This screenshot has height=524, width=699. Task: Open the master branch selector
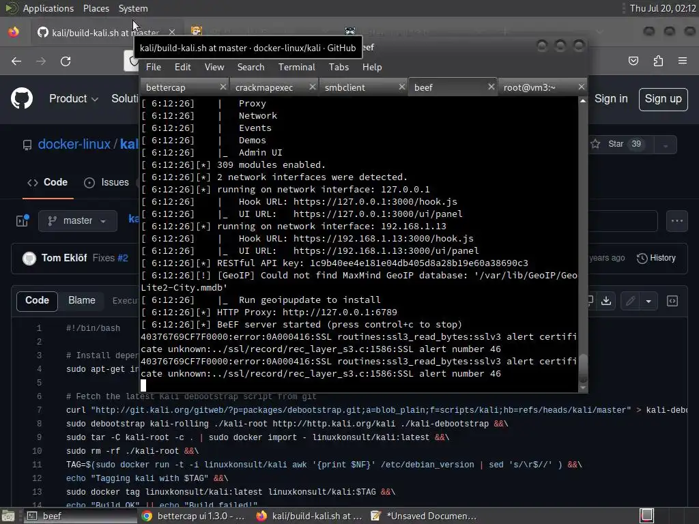click(x=78, y=220)
